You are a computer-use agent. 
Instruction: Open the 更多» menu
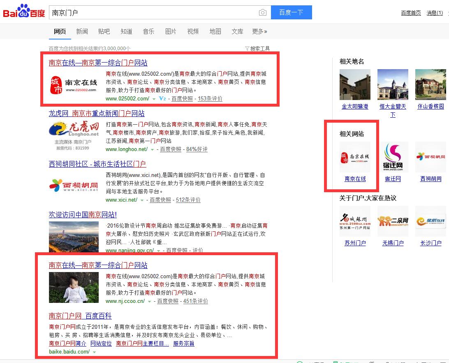(x=259, y=31)
